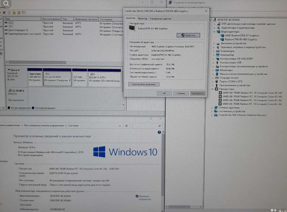Click Контроллеры IDE ATA/ATAPI icon
287x212 pixels.
[x=217, y=59]
